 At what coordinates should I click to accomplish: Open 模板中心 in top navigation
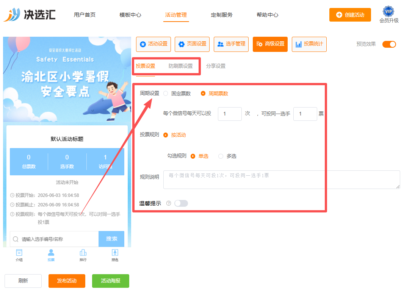click(130, 15)
